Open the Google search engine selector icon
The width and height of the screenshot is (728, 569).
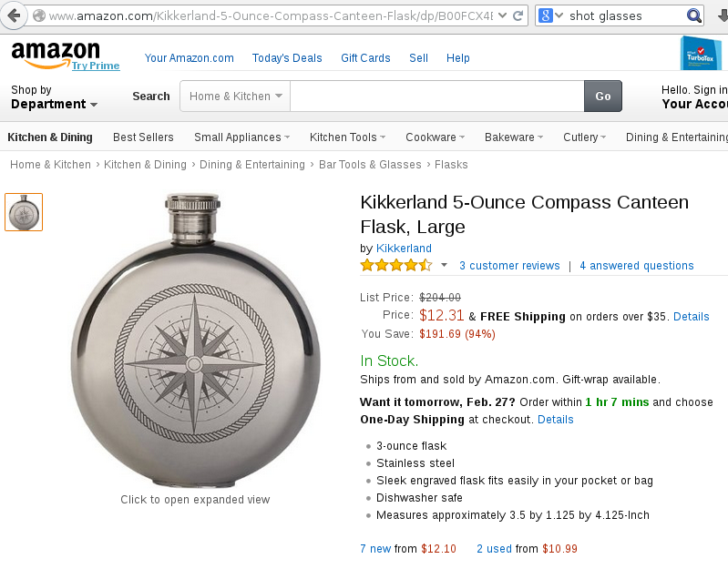(549, 15)
